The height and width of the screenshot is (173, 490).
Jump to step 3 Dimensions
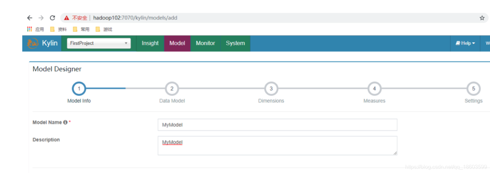click(271, 89)
